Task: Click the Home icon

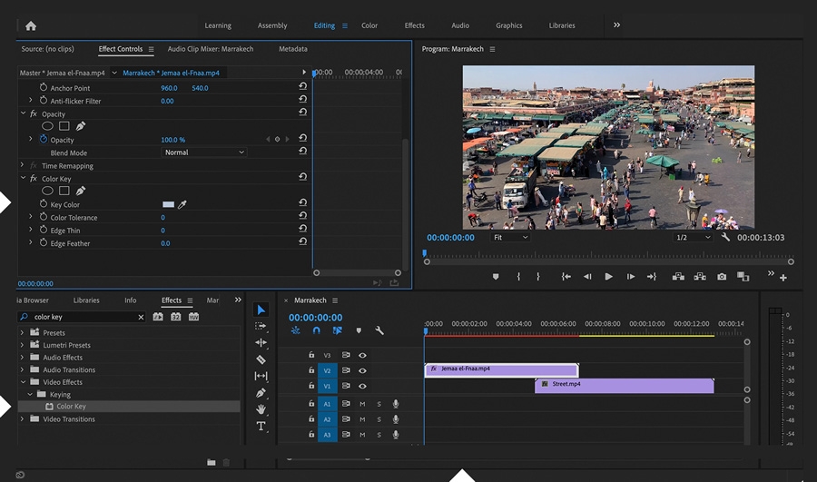Action: (x=31, y=25)
